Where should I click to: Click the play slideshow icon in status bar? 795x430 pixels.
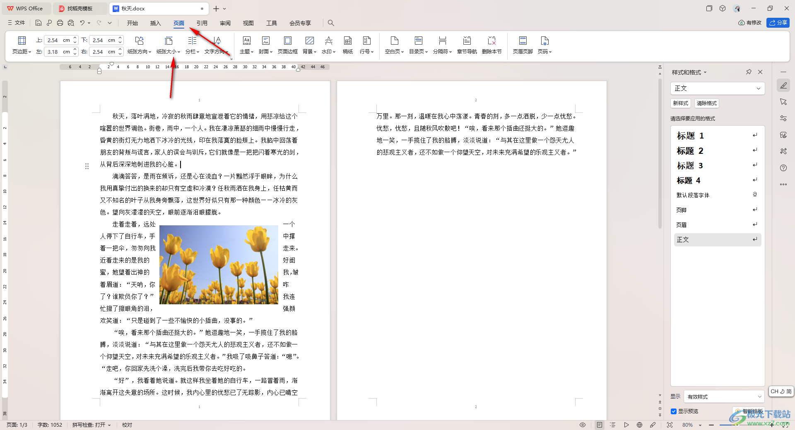[626, 425]
